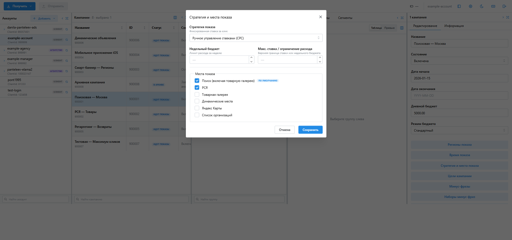Refresh the example-account sync icon

click(67, 40)
